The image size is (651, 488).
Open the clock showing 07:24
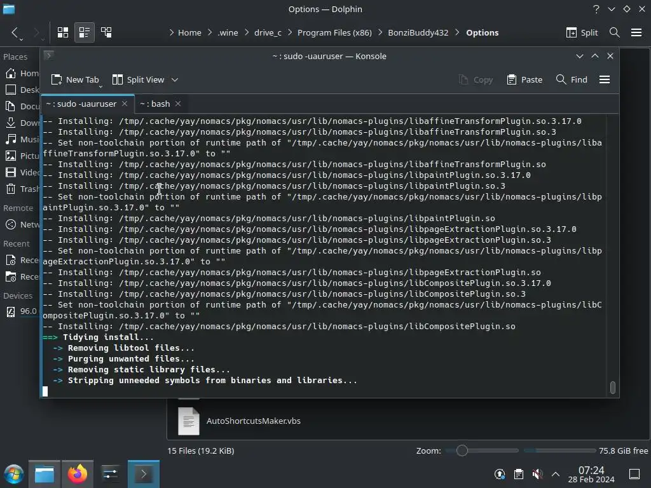point(591,474)
